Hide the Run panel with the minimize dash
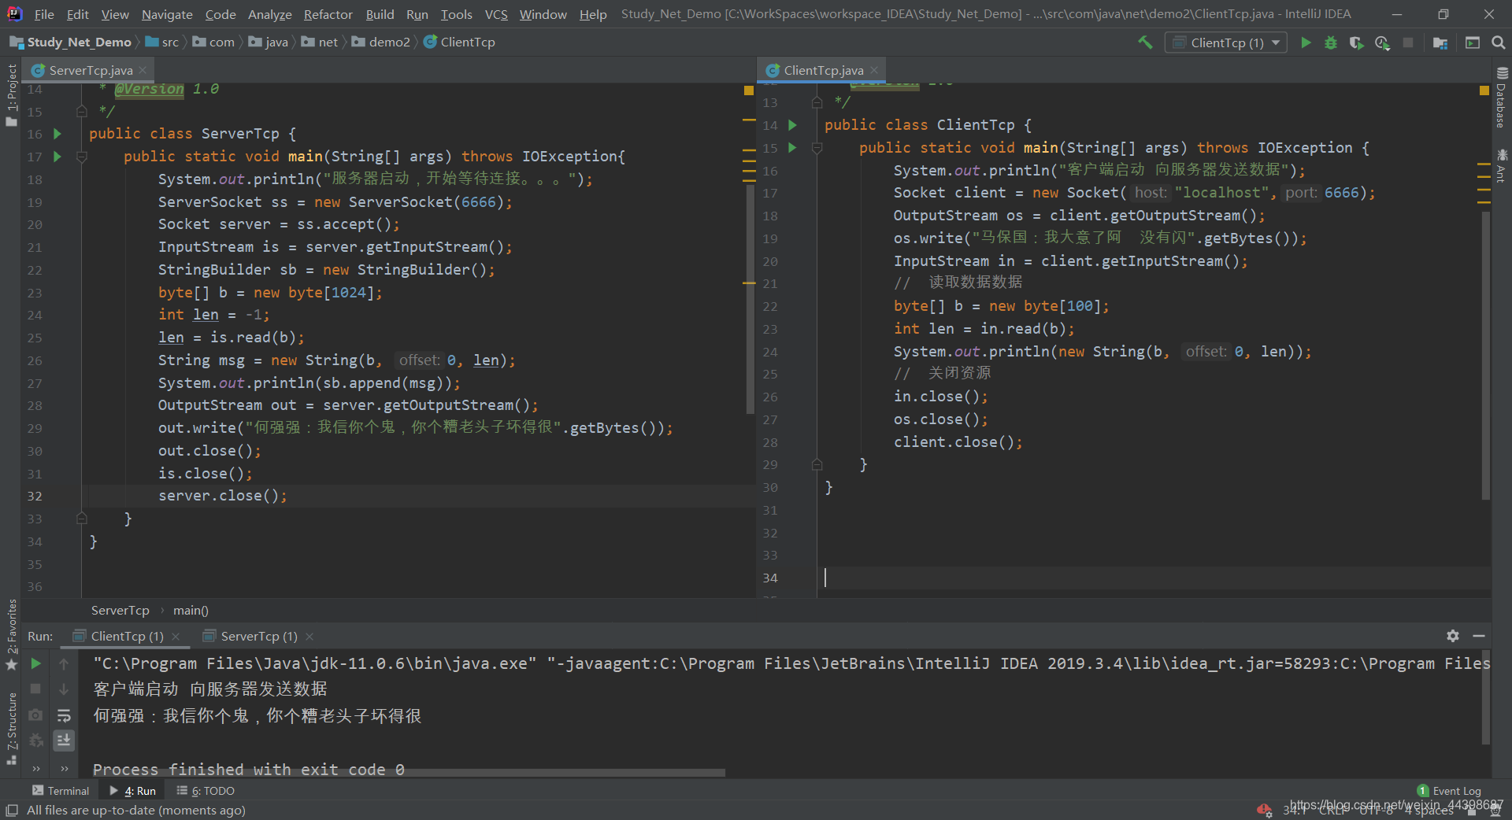The height and width of the screenshot is (820, 1512). click(x=1479, y=636)
